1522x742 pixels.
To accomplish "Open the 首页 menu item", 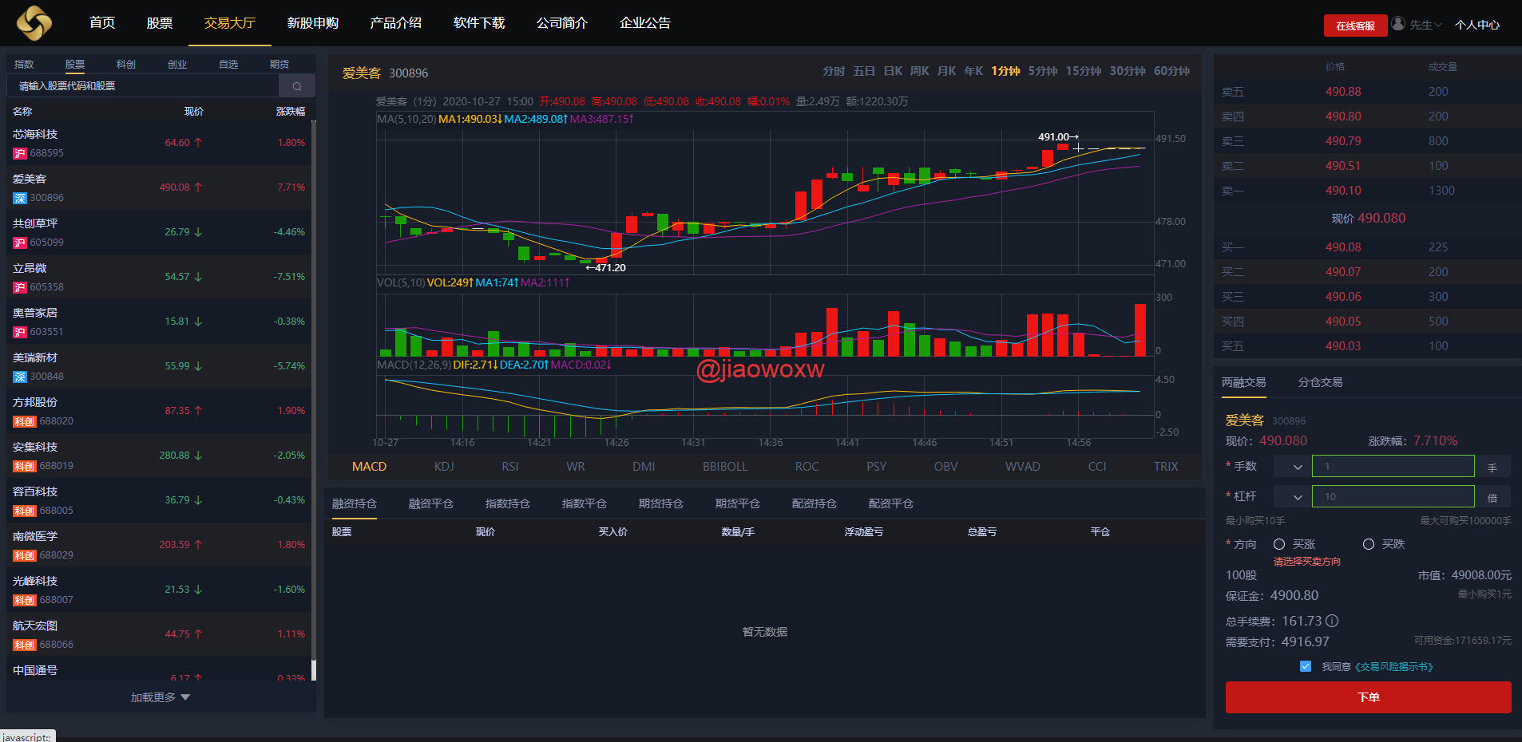I will pyautogui.click(x=102, y=23).
